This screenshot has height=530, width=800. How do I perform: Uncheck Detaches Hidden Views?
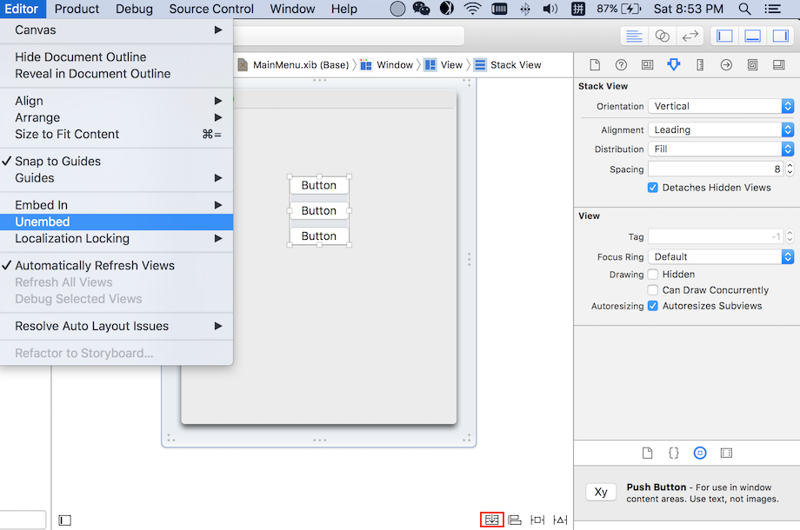tap(653, 188)
